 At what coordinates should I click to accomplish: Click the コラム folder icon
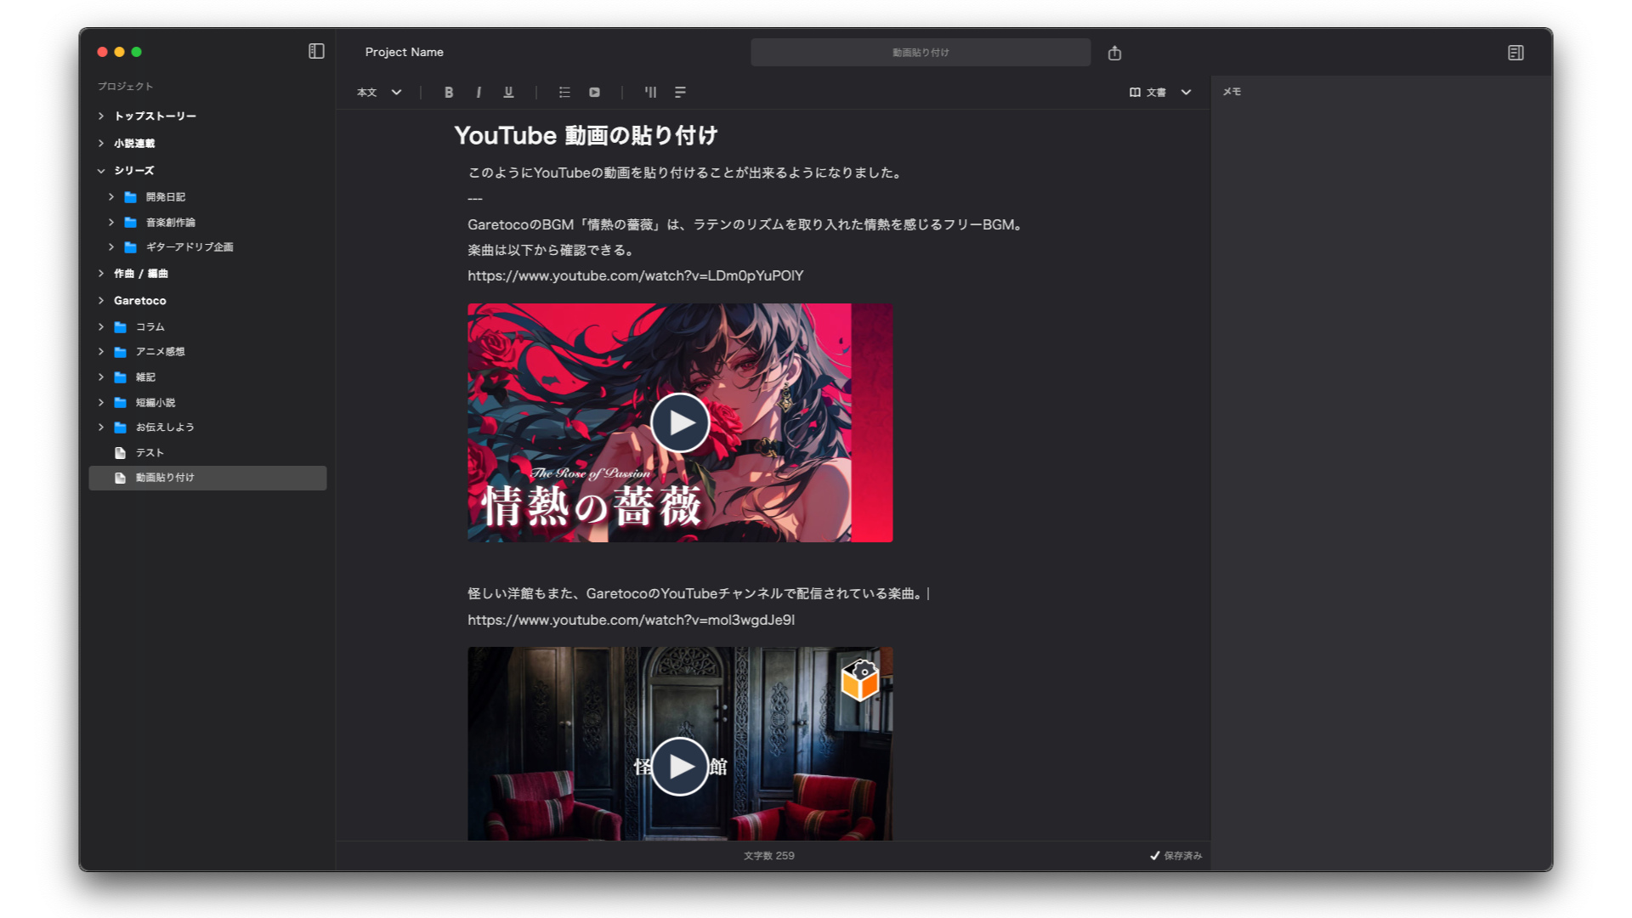[x=120, y=326]
